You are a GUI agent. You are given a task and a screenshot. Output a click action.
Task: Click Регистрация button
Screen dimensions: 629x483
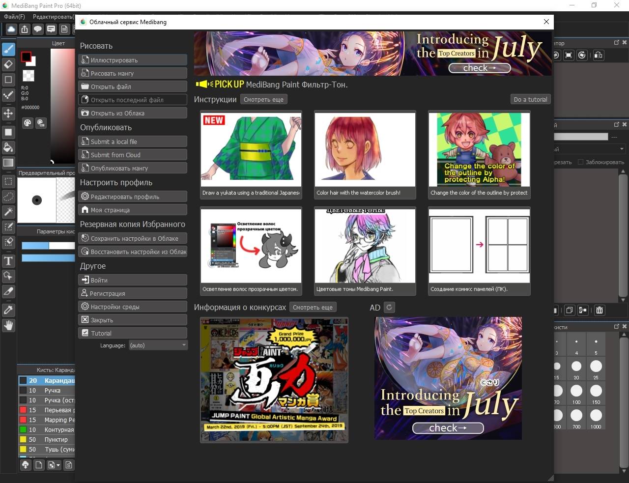[133, 293]
